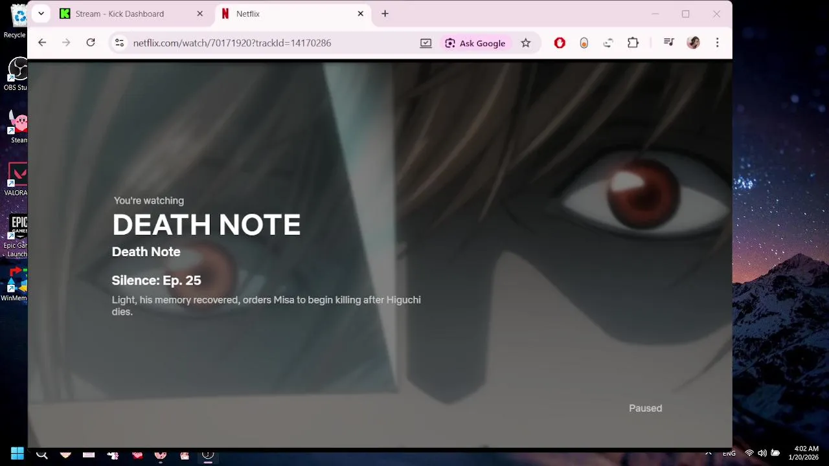Close the Netflix tab
This screenshot has height=466, width=829.
tap(360, 14)
